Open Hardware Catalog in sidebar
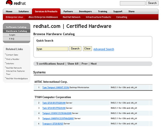162x127 pixels. point(17,31)
